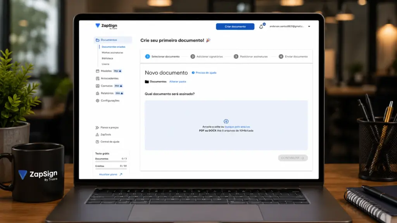Screen dimensions: 397x223
Task: Click the "Novo documento" heading
Action: click(x=166, y=73)
